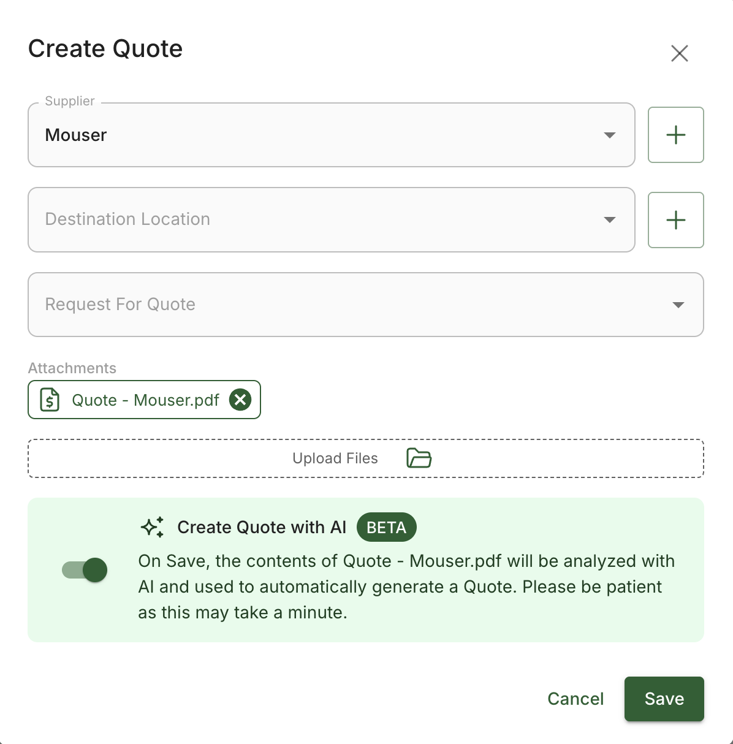Viewport: 733px width, 744px height.
Task: Click the AI sparkle icon
Action: pyautogui.click(x=153, y=527)
